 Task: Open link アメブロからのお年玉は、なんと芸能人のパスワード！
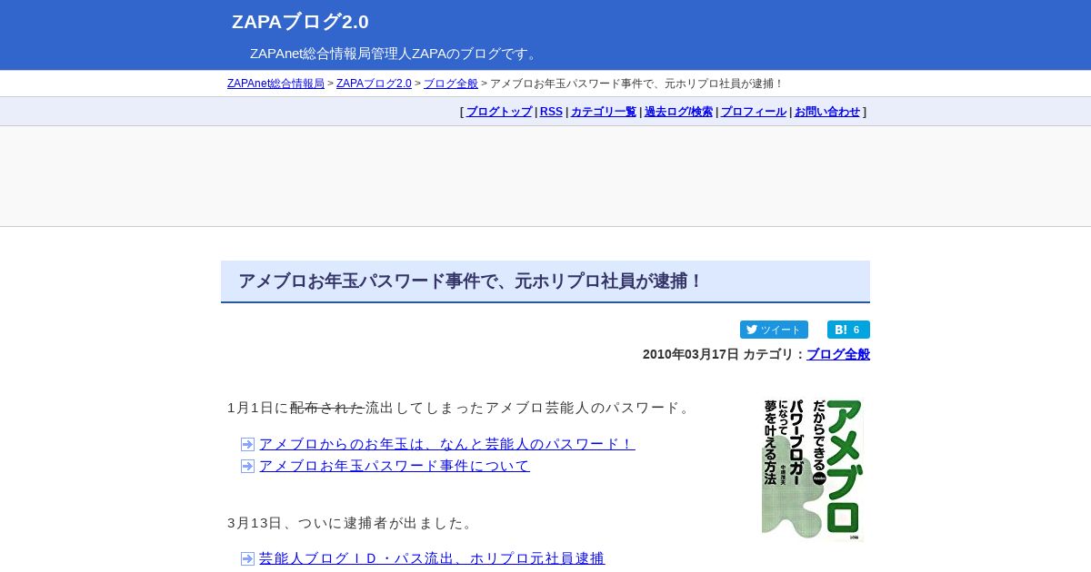[x=446, y=444]
